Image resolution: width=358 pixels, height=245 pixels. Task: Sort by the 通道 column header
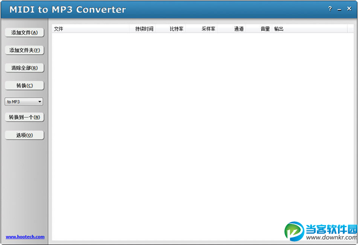231,29
